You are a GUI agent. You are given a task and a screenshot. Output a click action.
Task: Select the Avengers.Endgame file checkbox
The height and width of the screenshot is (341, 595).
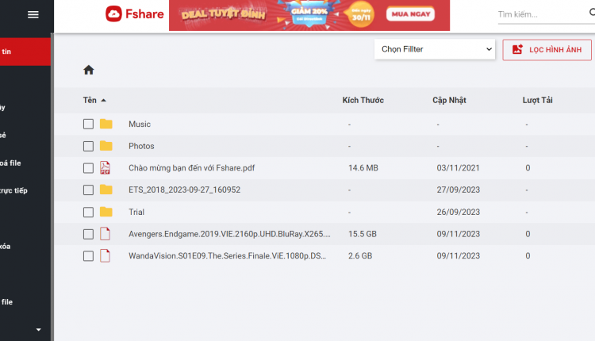(88, 234)
